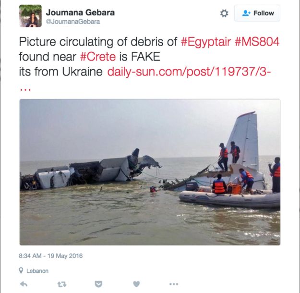The height and width of the screenshot is (293, 300).
Task: Open the gear settings menu
Action: tap(224, 13)
